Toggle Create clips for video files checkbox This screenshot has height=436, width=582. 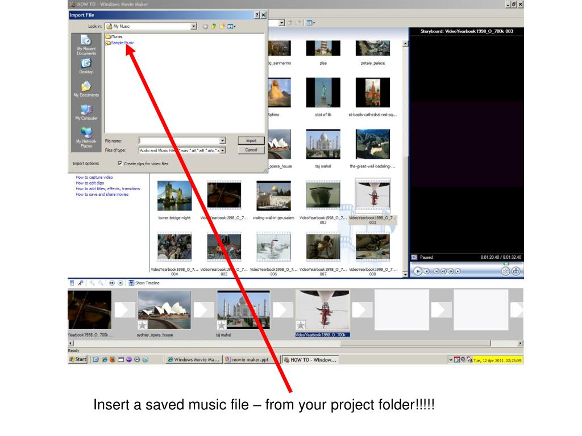click(x=120, y=163)
